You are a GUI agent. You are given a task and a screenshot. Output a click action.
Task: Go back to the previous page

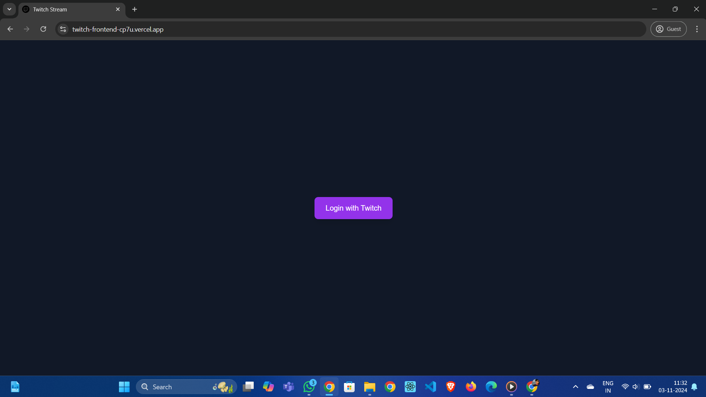[x=10, y=29]
